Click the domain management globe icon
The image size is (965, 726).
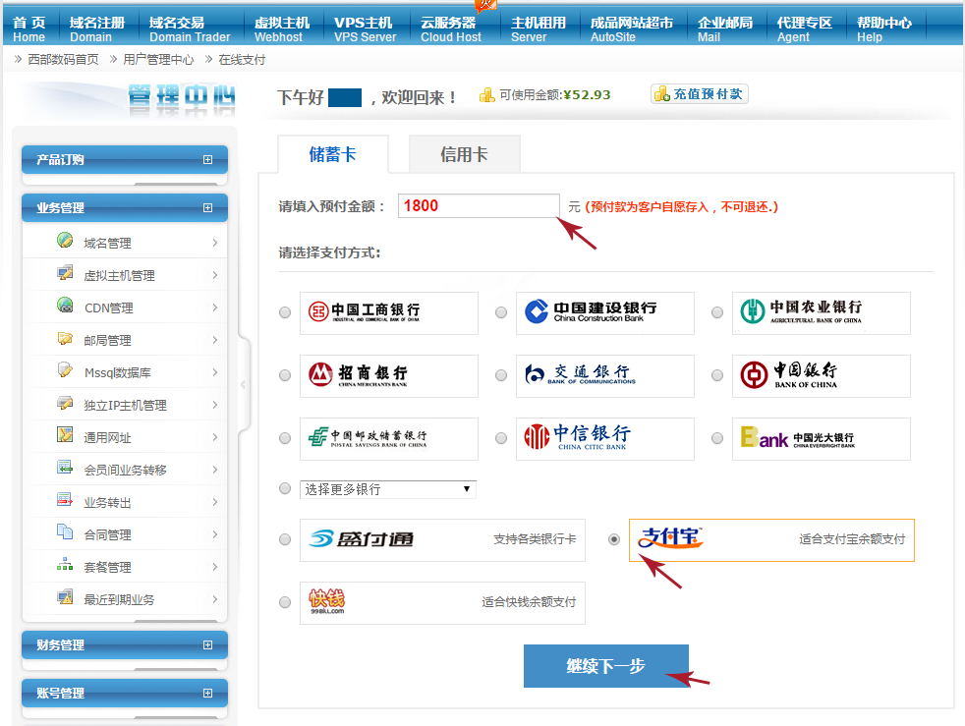click(65, 241)
